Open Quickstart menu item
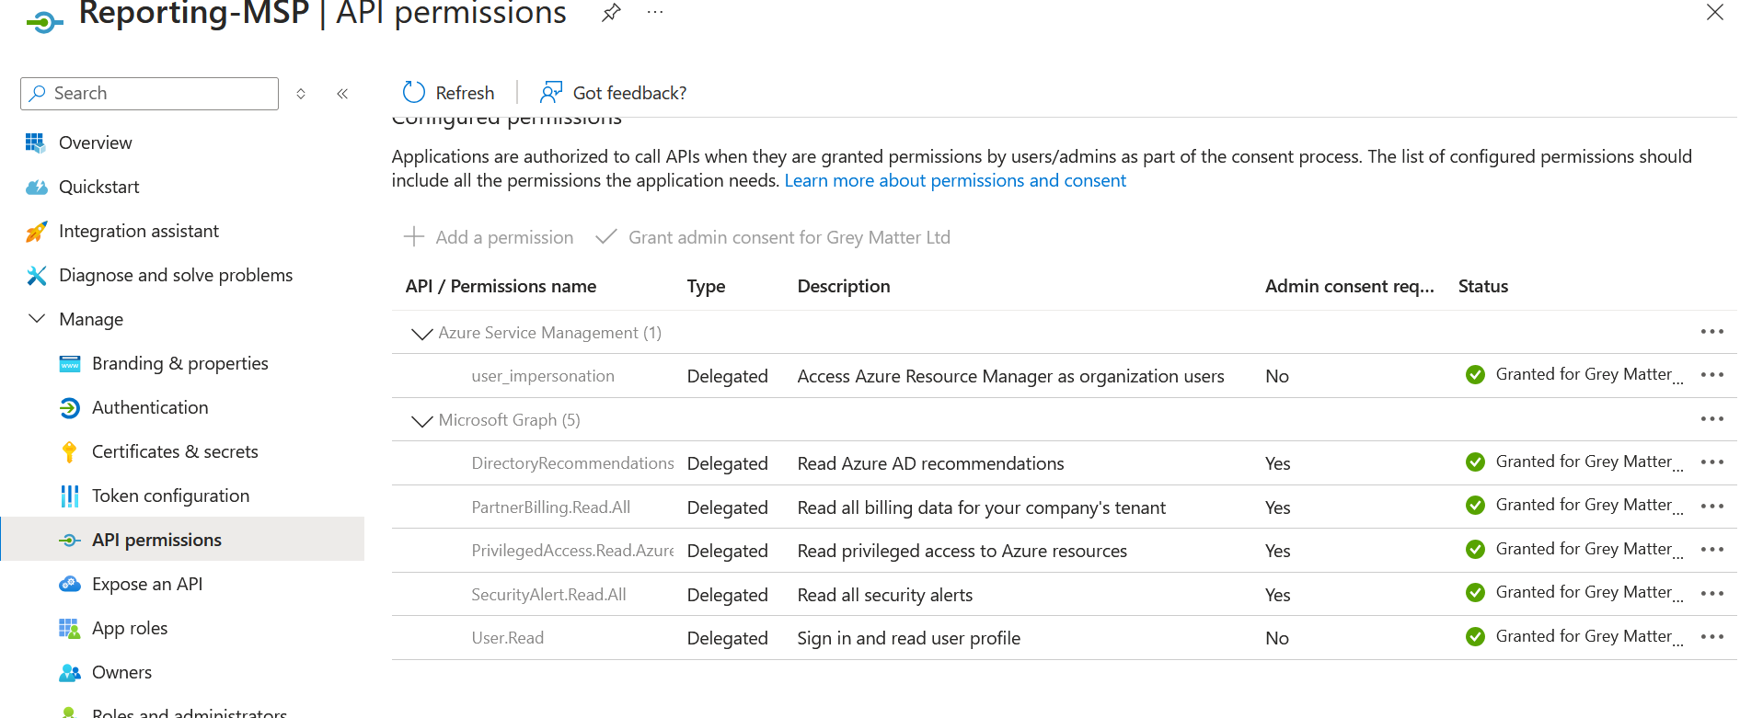Image resolution: width=1763 pixels, height=718 pixels. point(99,187)
